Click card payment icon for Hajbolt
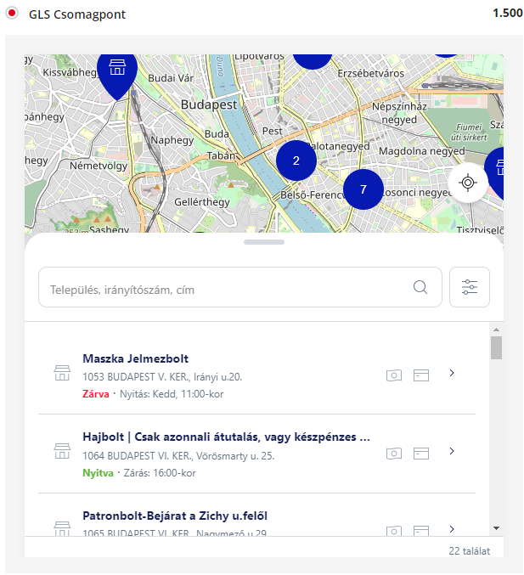Viewport: 524px width, 575px height. 421,454
